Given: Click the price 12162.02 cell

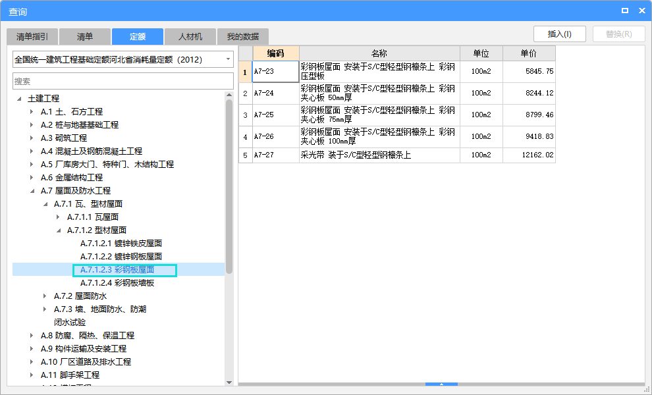Looking at the screenshot, I should click(x=529, y=155).
